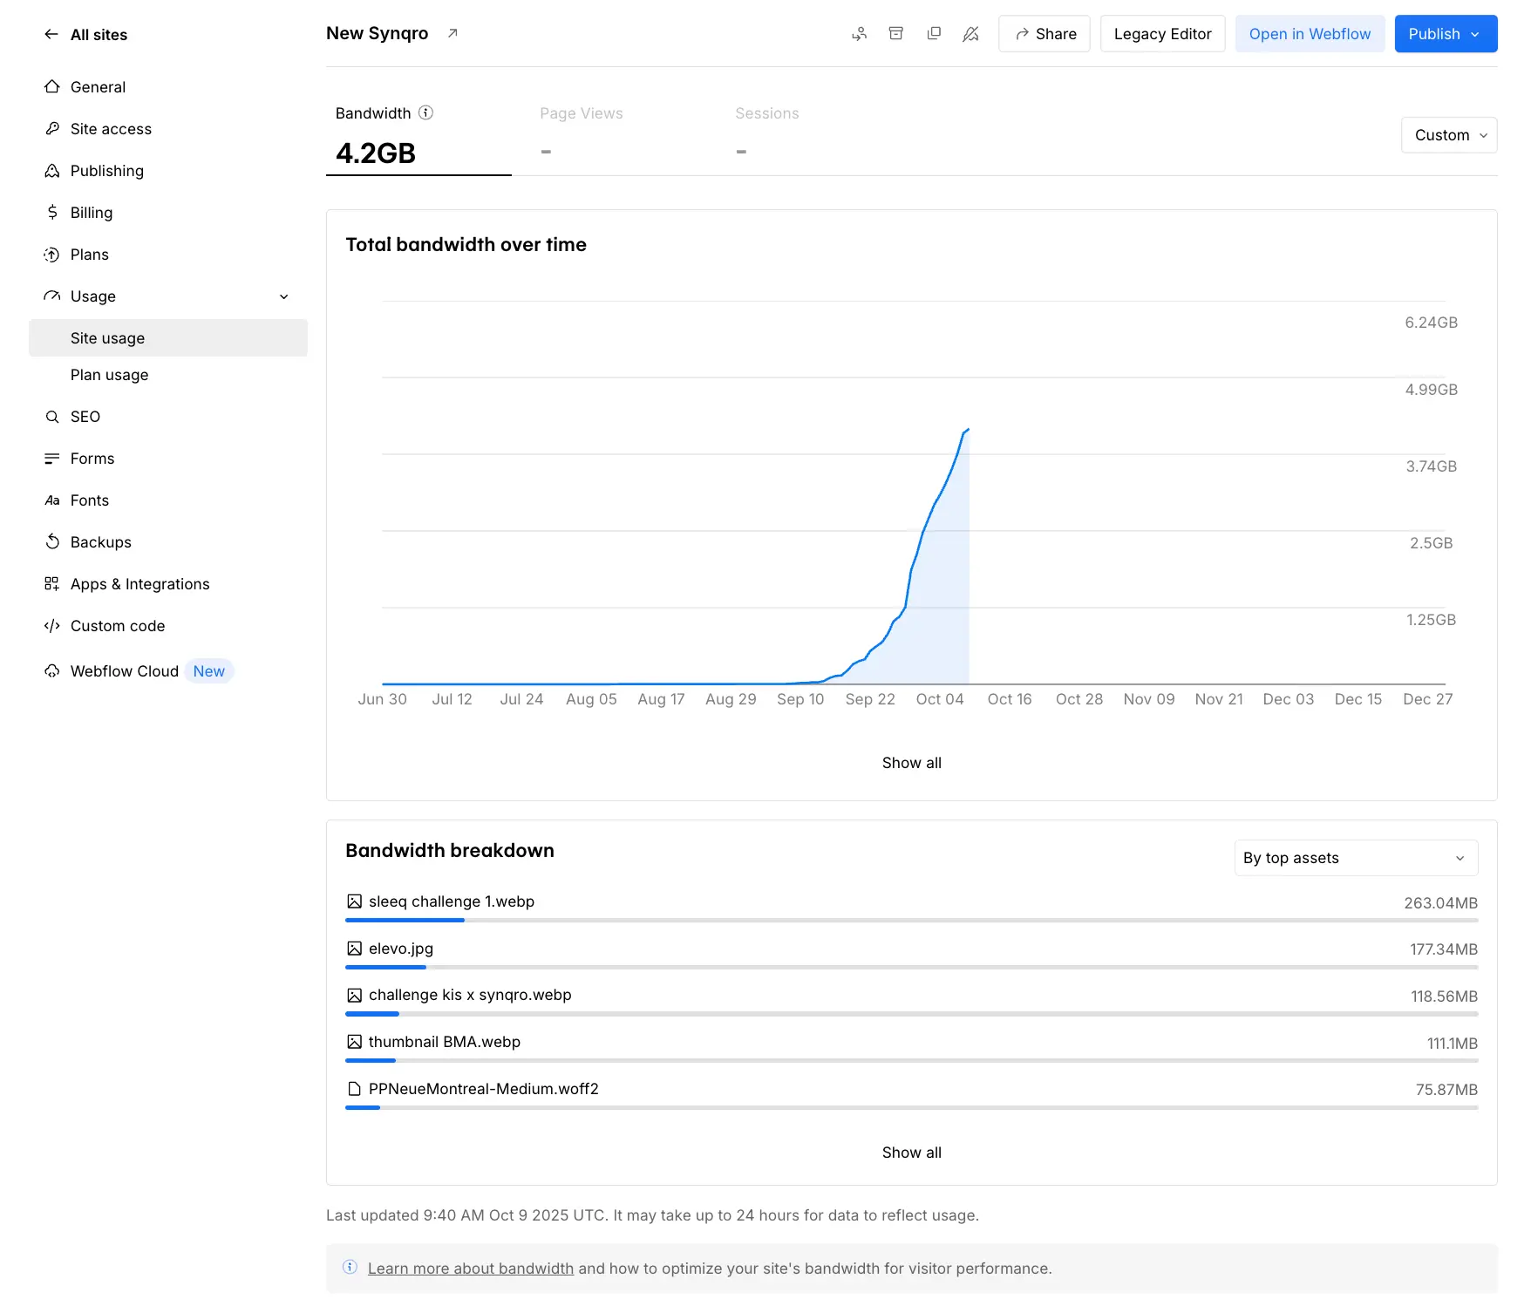Open the Custom date range dropdown
This screenshot has height=1306, width=1531.
point(1448,135)
